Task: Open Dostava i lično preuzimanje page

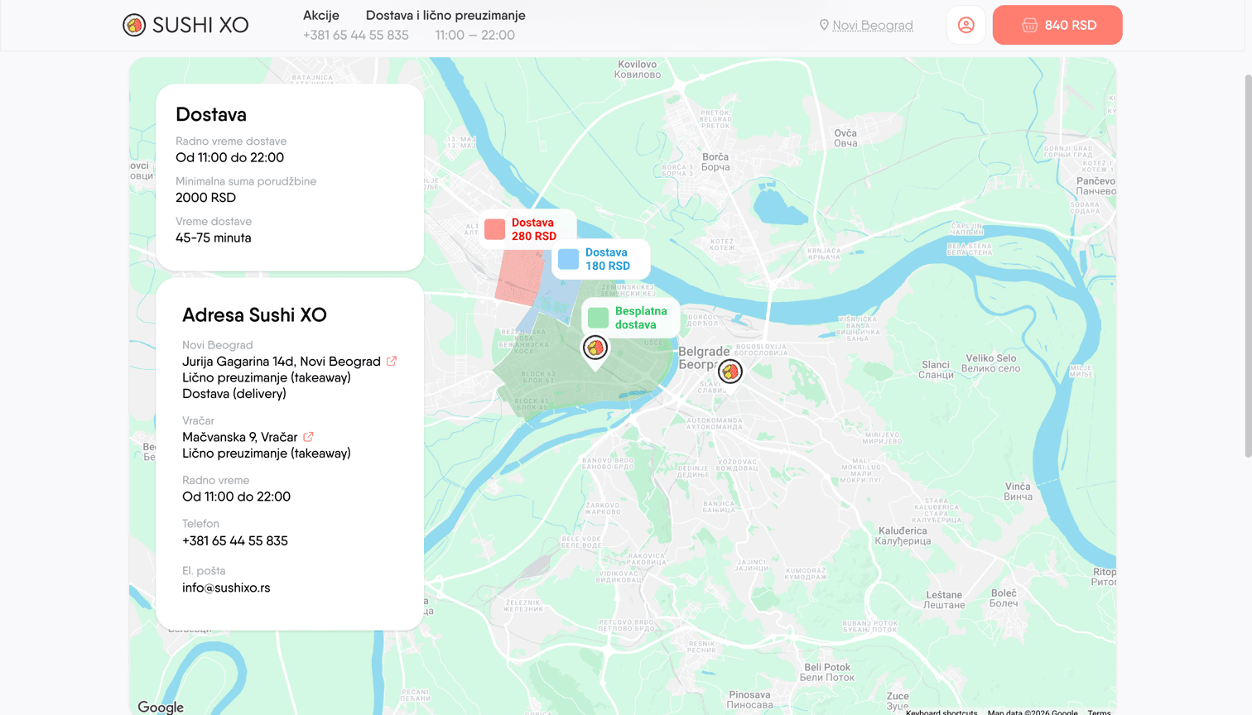Action: click(445, 15)
